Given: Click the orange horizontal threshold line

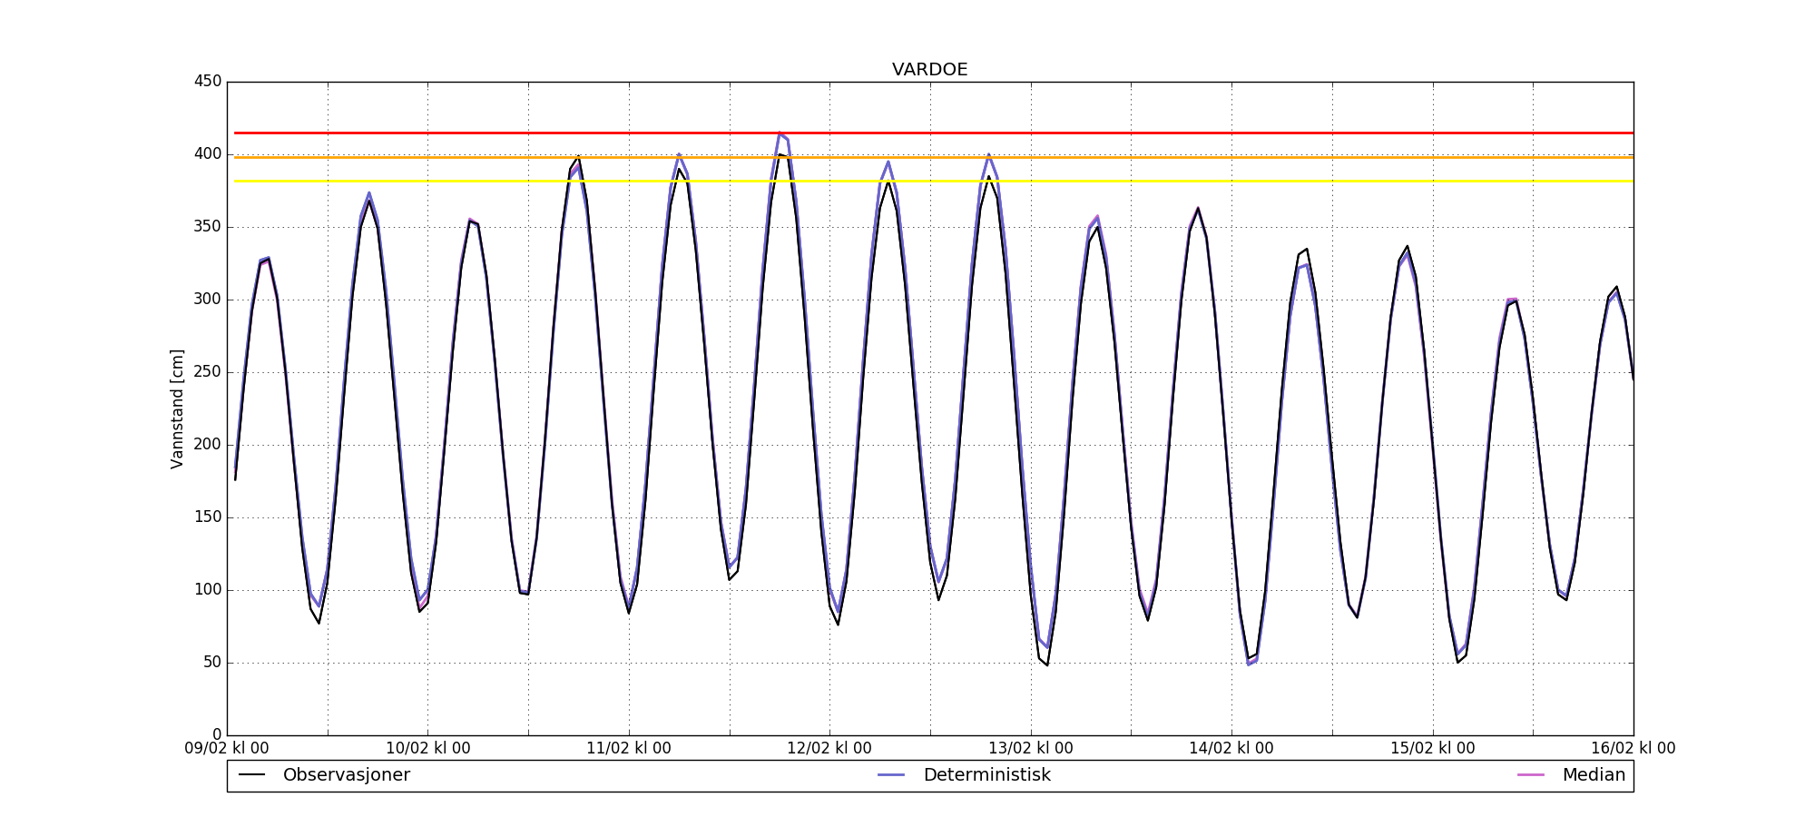Looking at the screenshot, I should pos(934,157).
